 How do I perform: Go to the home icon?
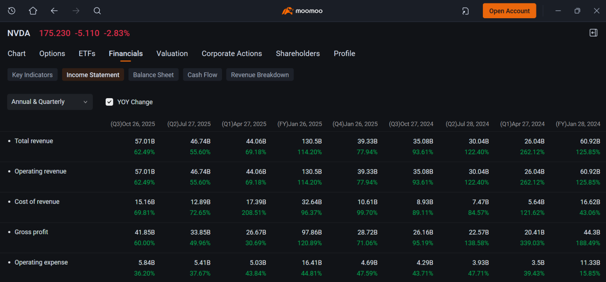point(33,11)
